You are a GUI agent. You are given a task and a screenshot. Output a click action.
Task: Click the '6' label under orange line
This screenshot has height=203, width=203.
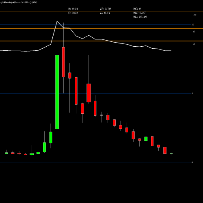pyautogui.click(x=194, y=32)
